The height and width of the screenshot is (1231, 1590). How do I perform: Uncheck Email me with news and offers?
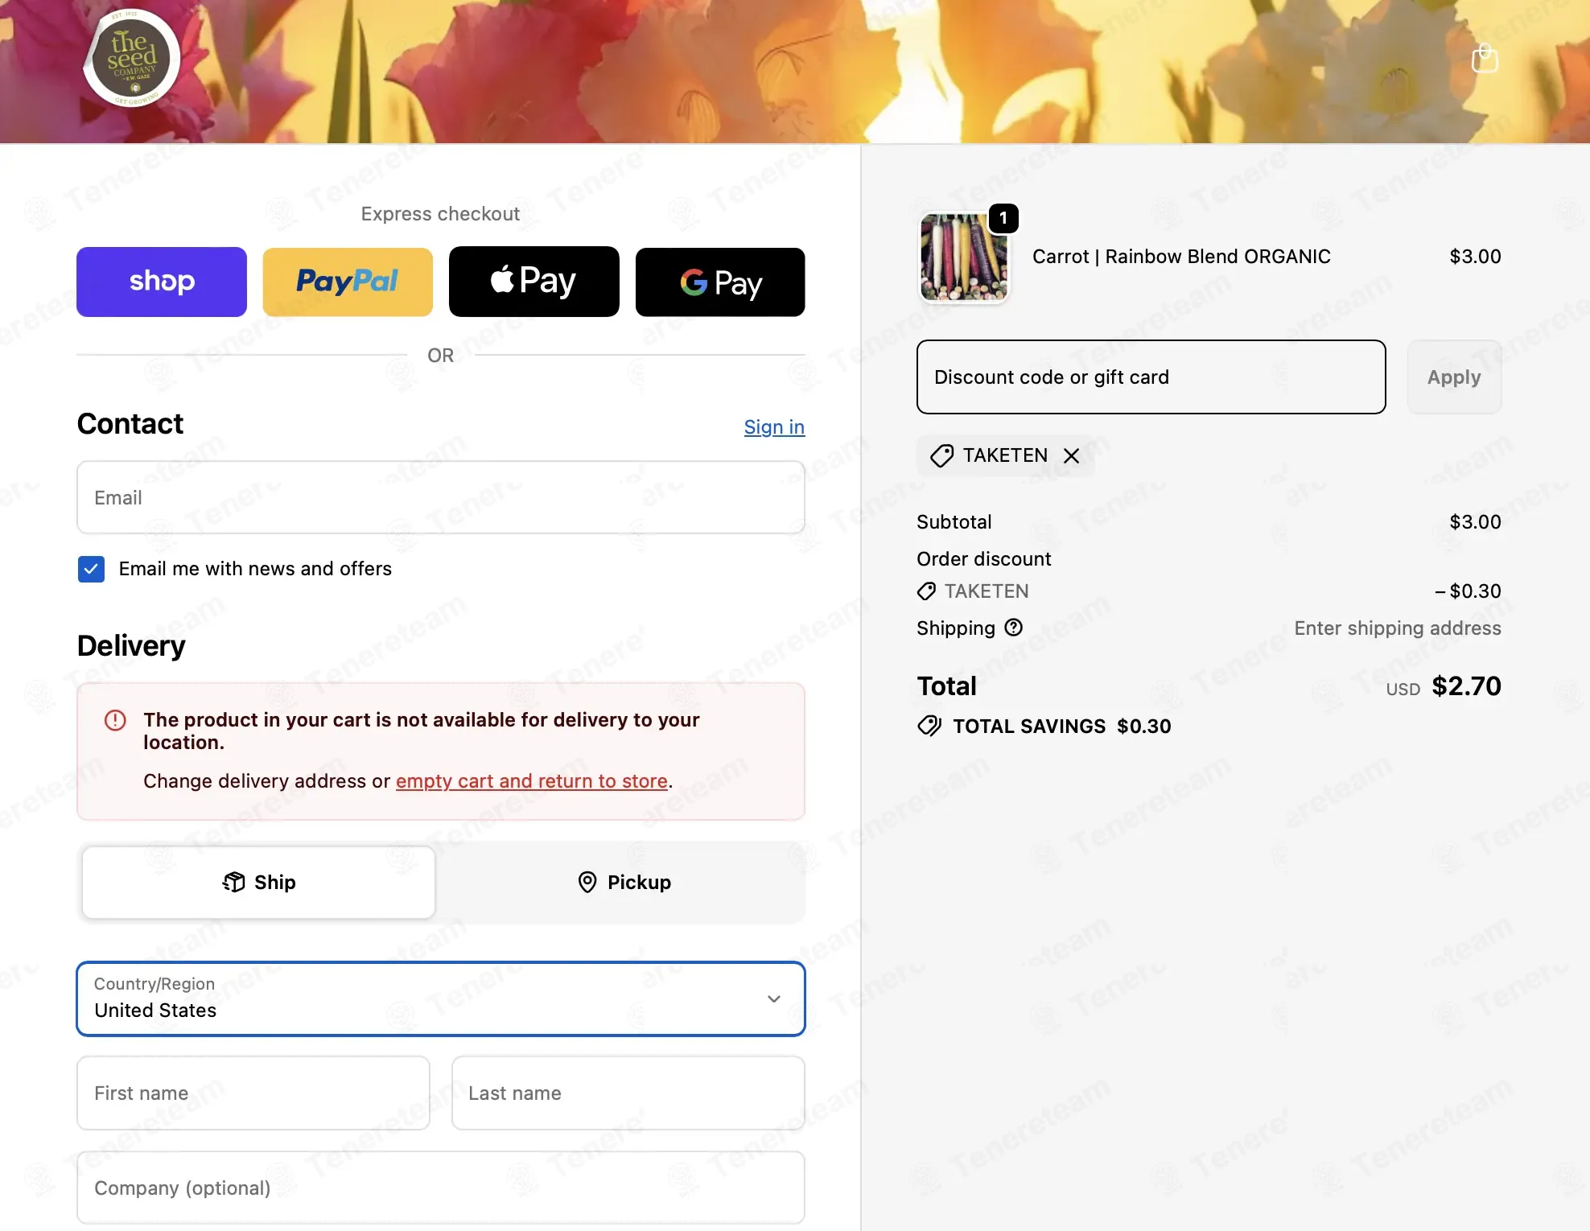coord(91,569)
